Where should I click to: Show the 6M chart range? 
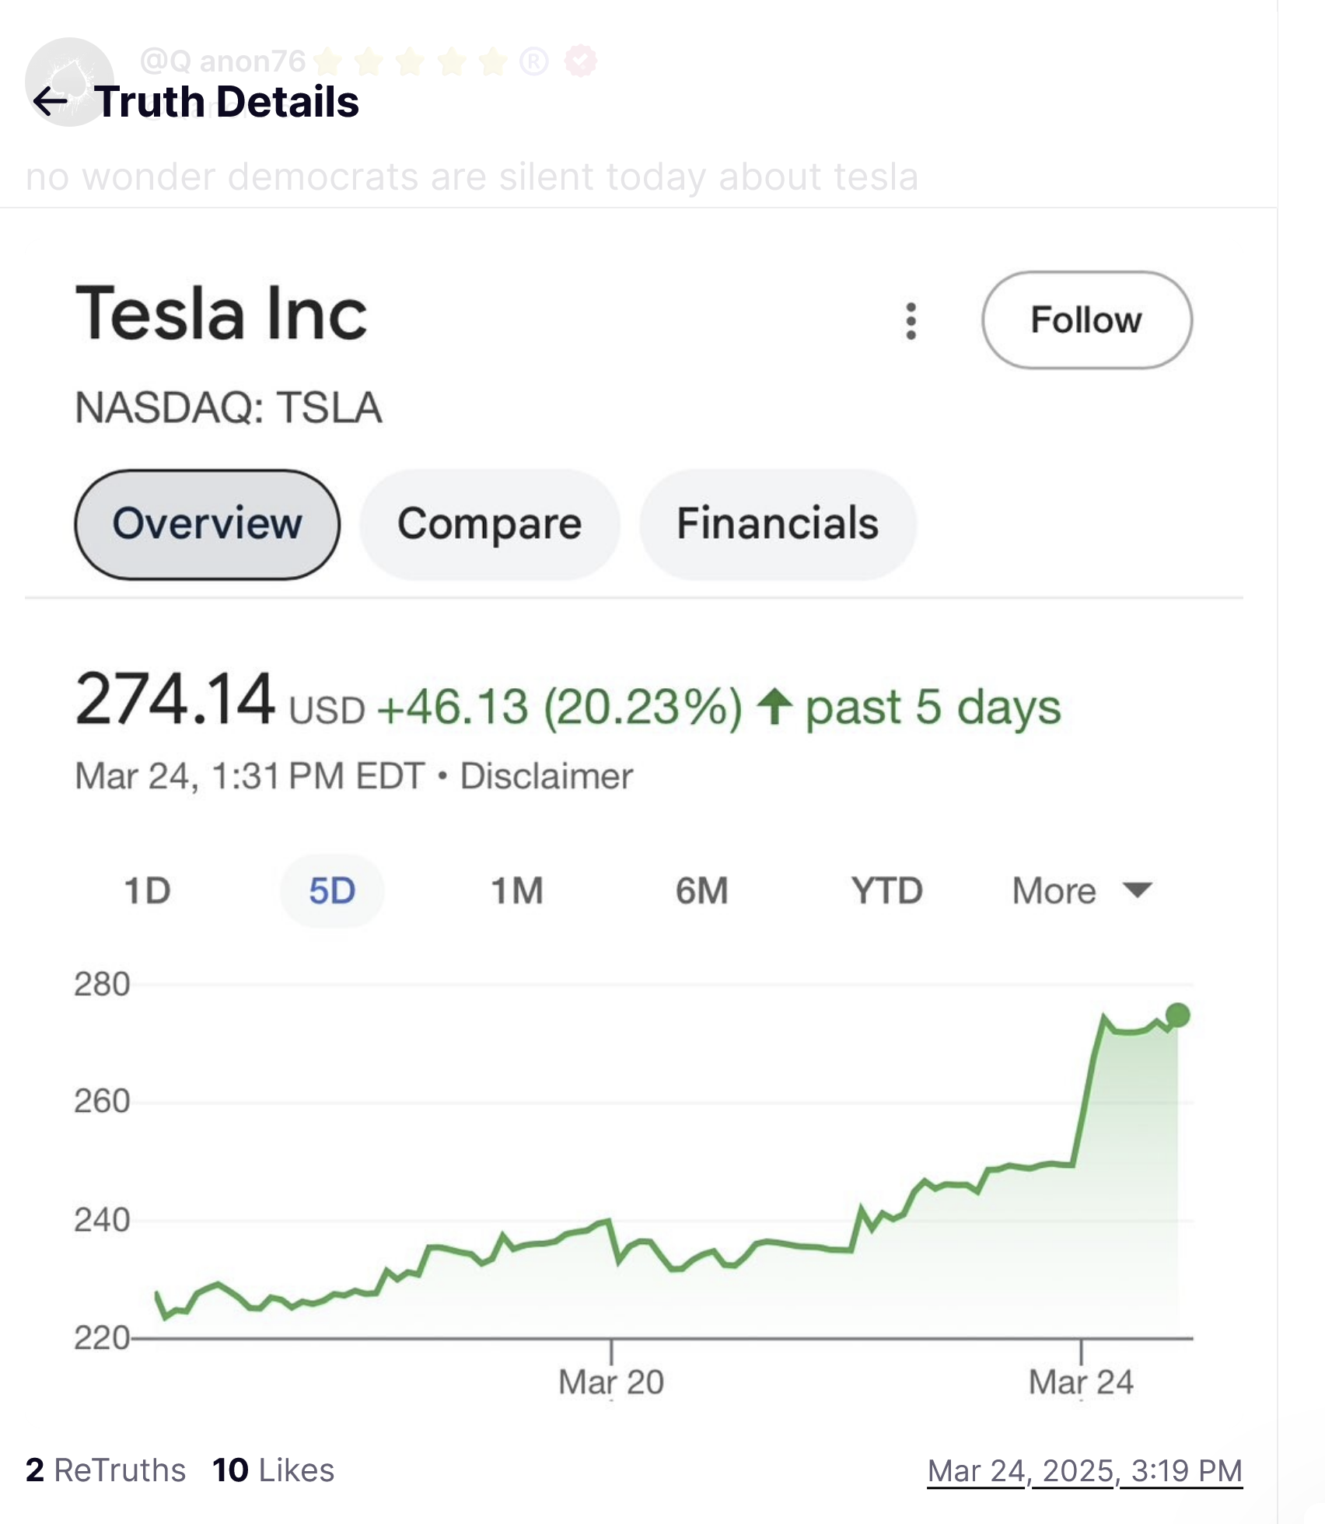click(x=701, y=891)
